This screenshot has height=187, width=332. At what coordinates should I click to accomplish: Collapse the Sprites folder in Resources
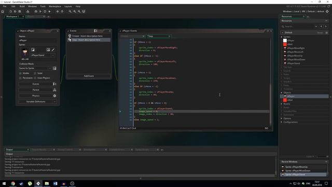click(x=282, y=37)
